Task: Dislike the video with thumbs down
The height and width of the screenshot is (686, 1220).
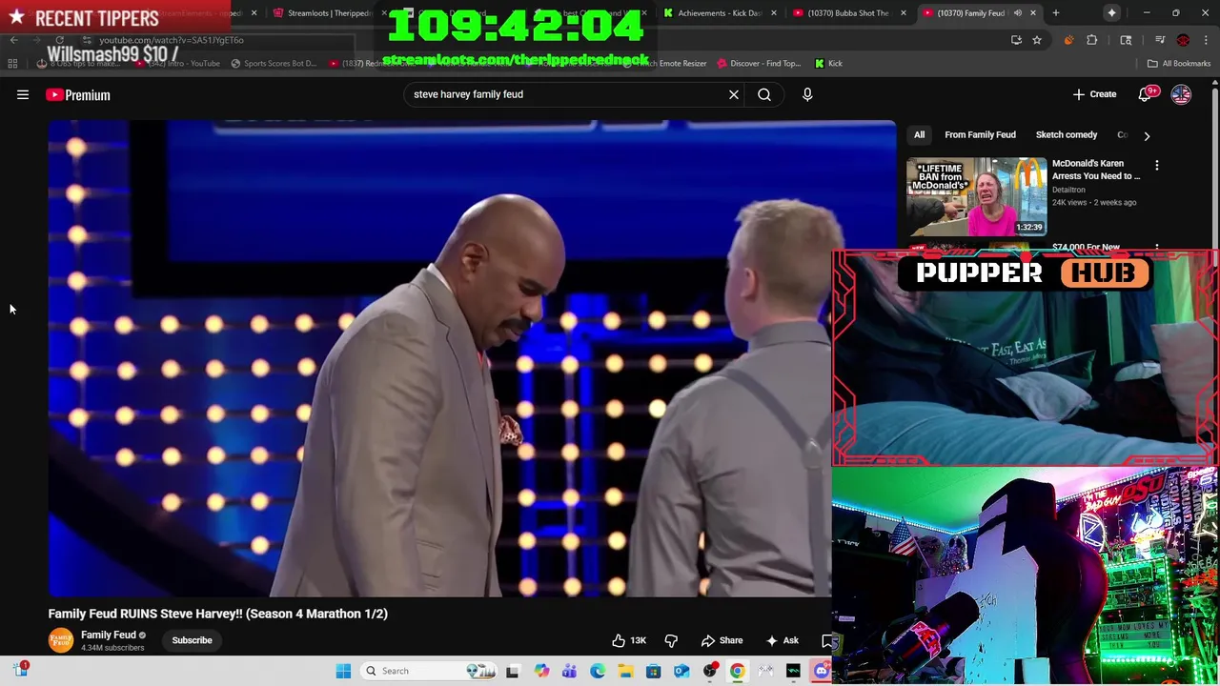Action: 671,640
